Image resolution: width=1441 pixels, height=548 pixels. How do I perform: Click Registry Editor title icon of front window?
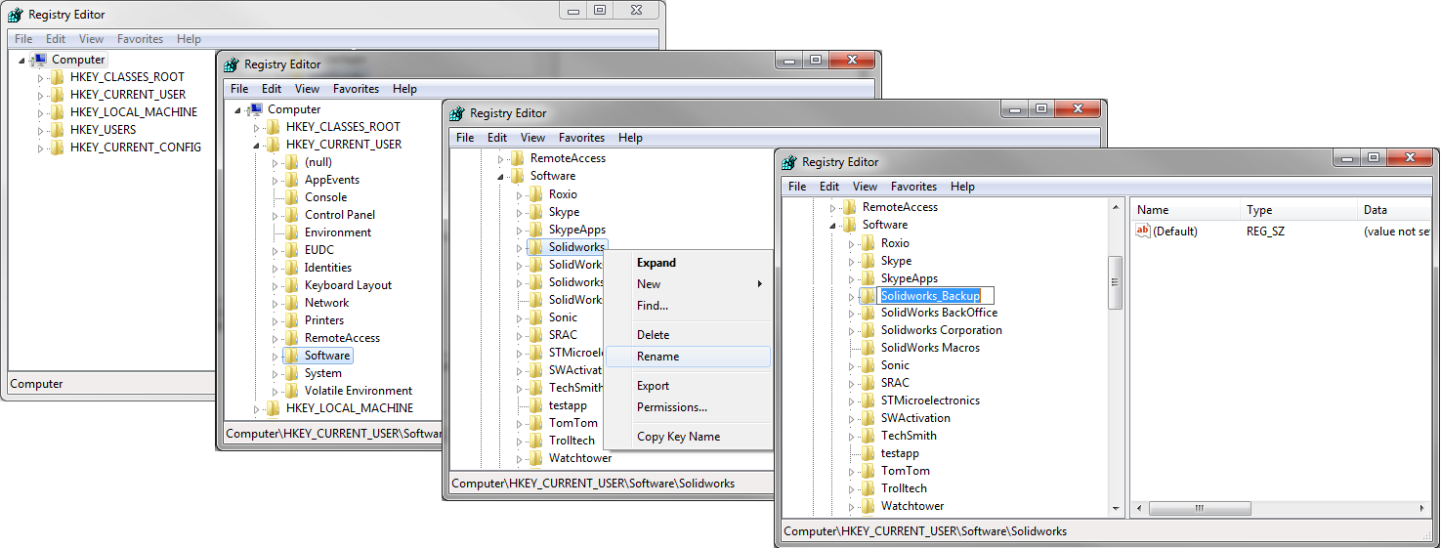[x=788, y=162]
